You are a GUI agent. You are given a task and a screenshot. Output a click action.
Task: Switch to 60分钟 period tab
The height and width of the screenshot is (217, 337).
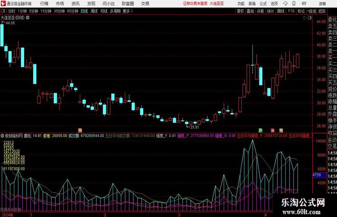click(73, 11)
